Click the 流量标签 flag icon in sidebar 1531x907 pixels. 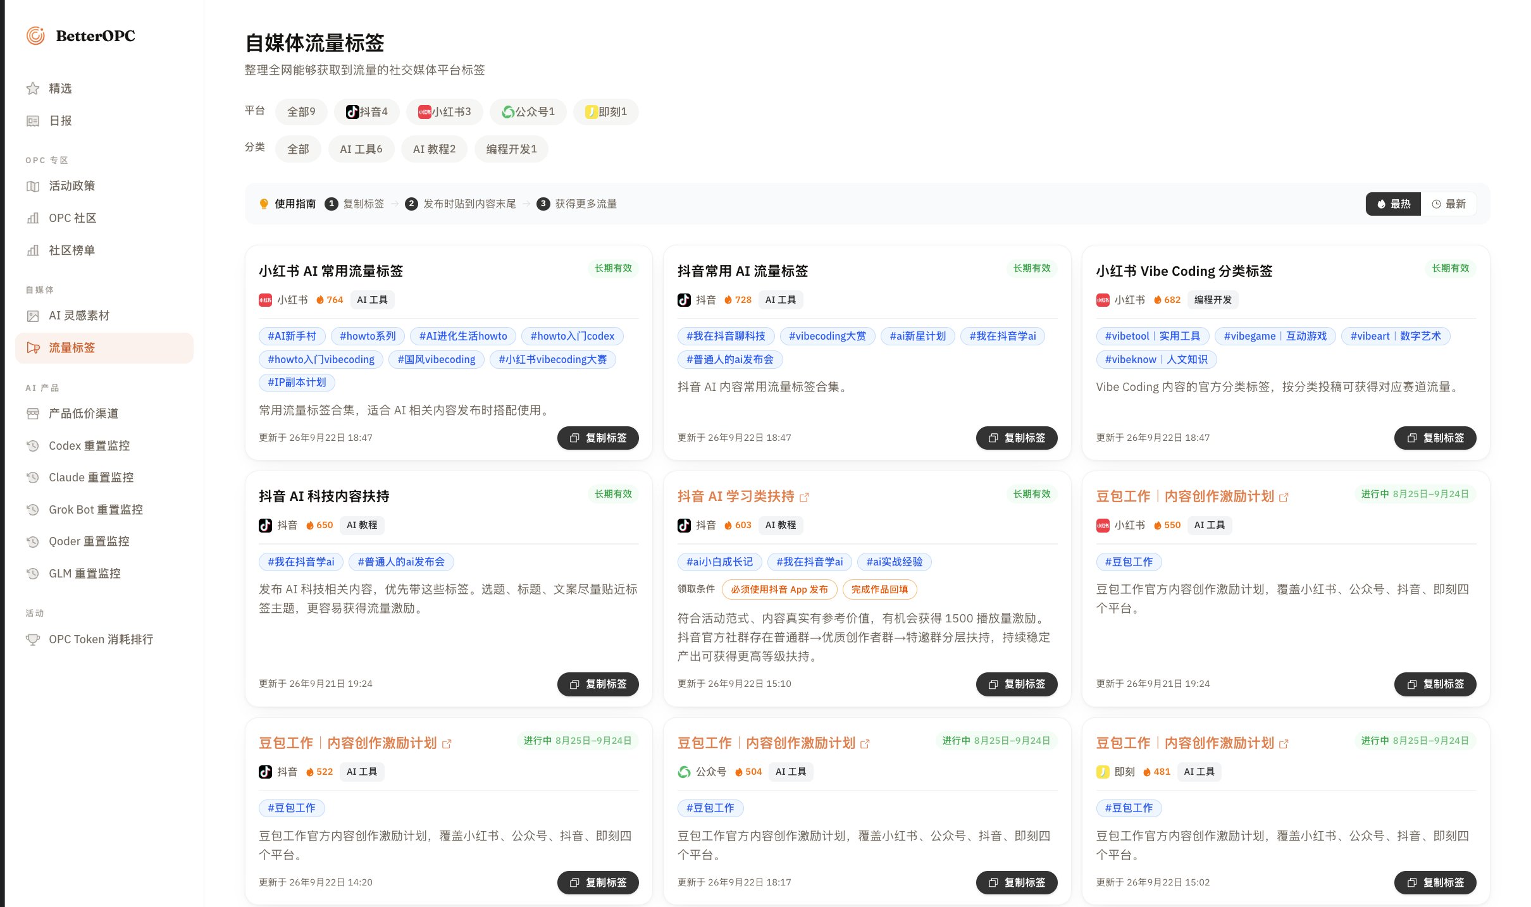point(33,348)
